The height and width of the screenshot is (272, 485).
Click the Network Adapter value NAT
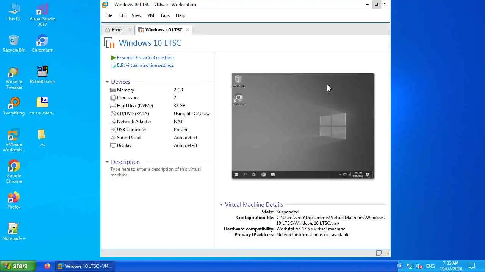click(178, 122)
